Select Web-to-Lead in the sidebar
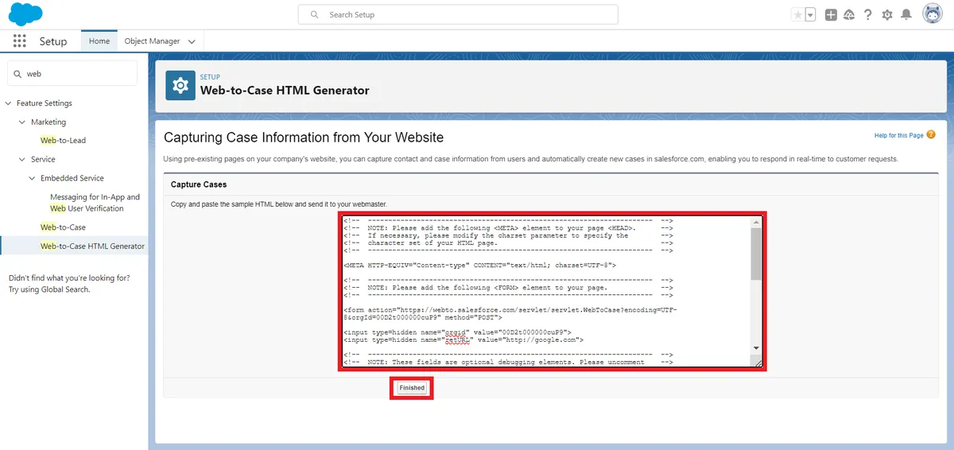954x450 pixels. 63,140
